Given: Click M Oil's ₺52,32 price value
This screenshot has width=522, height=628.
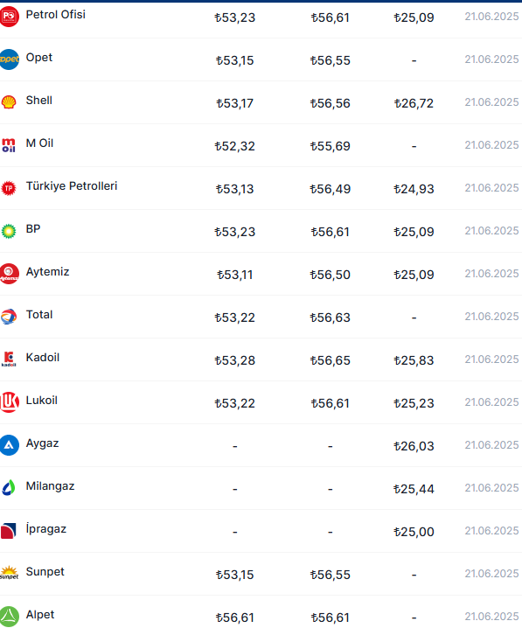Looking at the screenshot, I should pyautogui.click(x=235, y=146).
